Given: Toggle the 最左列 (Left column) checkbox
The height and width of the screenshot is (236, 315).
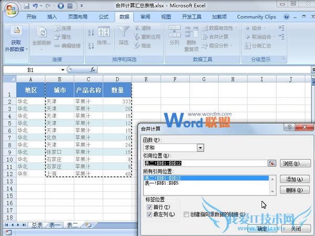Looking at the screenshot, I should 150,214.
